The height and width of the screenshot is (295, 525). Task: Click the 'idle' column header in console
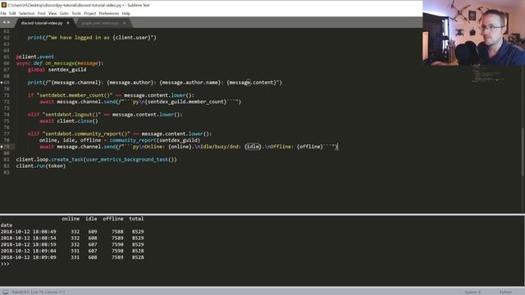(x=91, y=219)
